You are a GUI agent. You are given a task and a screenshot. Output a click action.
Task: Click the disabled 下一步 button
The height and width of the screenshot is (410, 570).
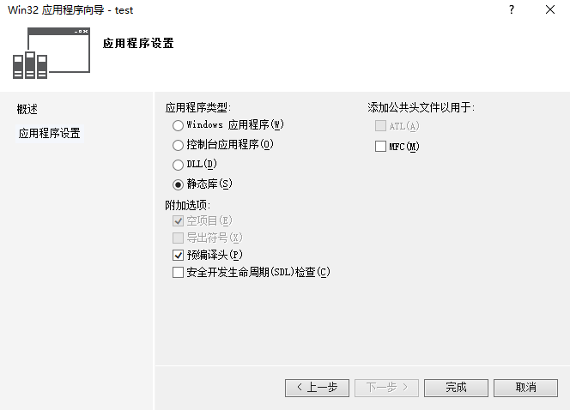point(386,388)
